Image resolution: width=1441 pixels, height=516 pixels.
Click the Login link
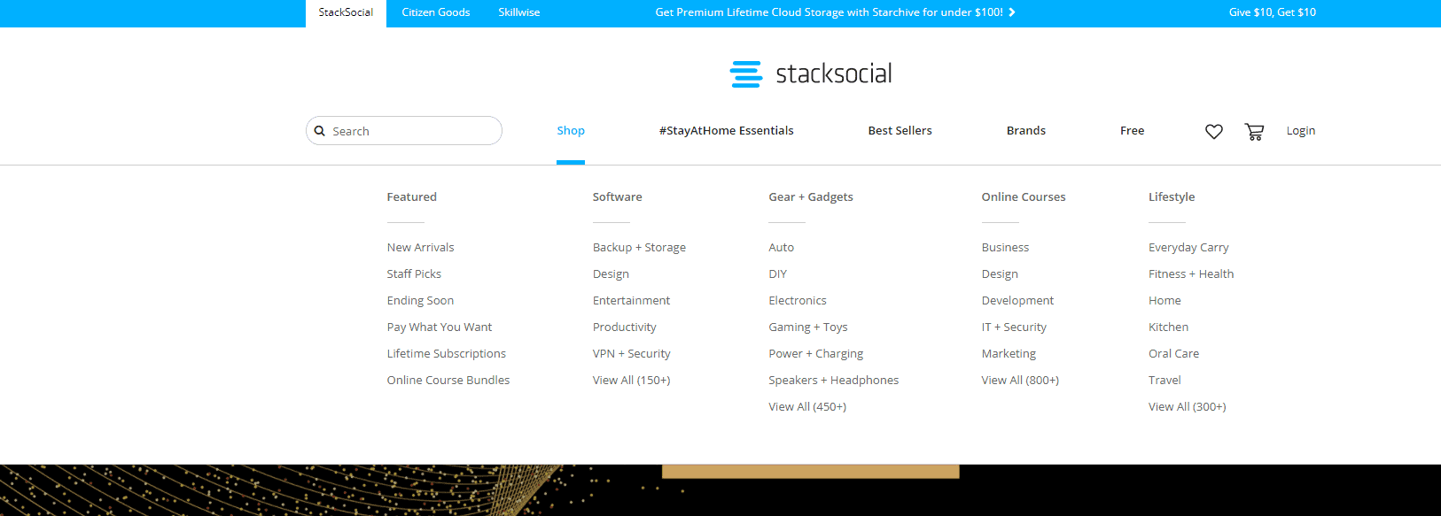coord(1301,130)
